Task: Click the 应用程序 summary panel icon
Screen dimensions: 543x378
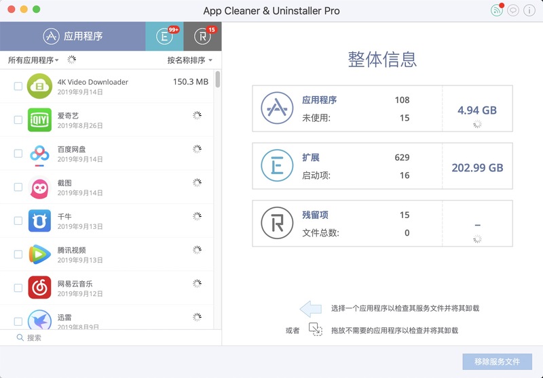Action: 277,108
